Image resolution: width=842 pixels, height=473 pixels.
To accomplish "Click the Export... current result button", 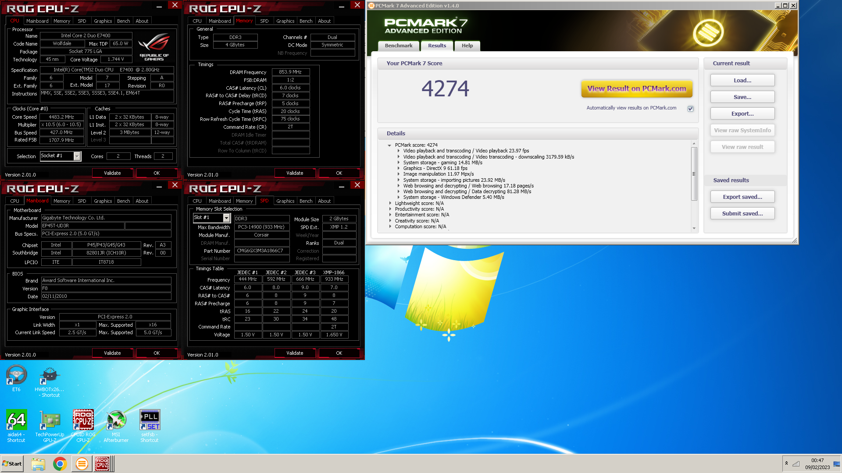I will pos(742,113).
